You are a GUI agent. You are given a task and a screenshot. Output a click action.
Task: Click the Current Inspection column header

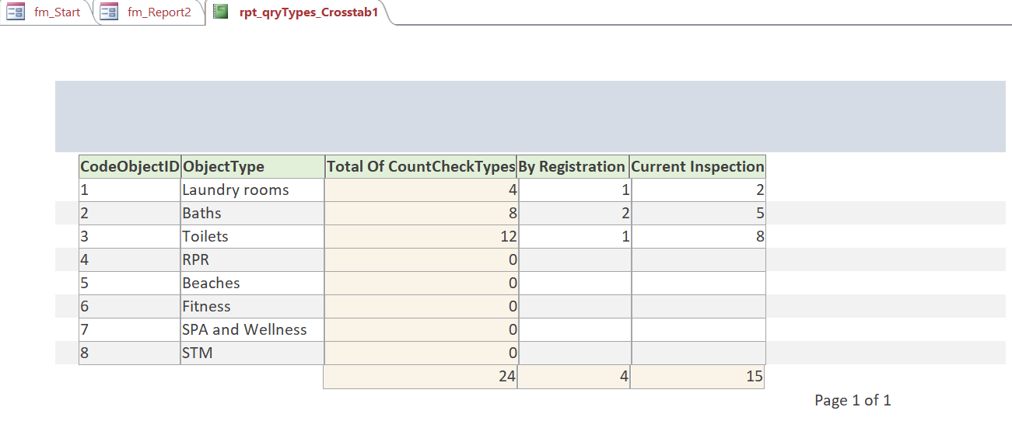[698, 167]
